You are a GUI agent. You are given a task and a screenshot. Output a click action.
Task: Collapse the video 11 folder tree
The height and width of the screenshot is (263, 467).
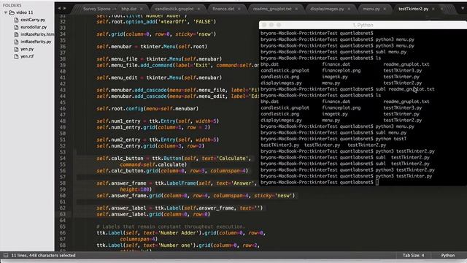point(6,12)
